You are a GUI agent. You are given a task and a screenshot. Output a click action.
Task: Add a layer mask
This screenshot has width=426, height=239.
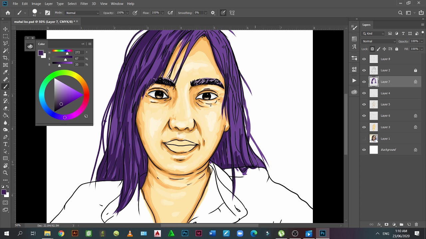(x=386, y=225)
